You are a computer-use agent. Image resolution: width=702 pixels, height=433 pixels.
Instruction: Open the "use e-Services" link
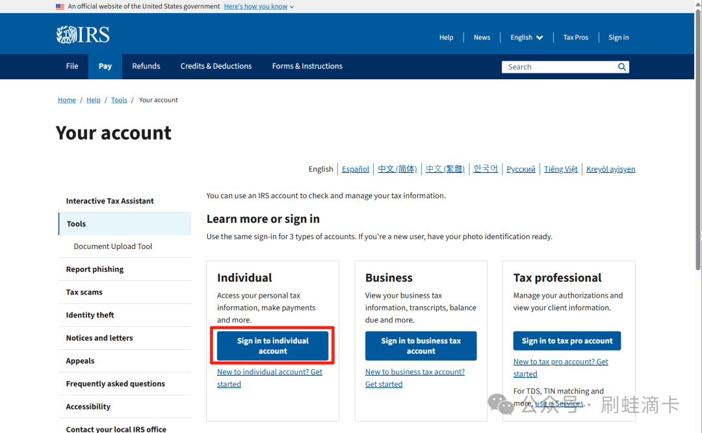[x=559, y=403]
